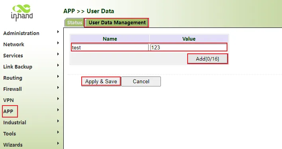Click the Cancel button
This screenshot has height=149, width=282.
coord(141,82)
